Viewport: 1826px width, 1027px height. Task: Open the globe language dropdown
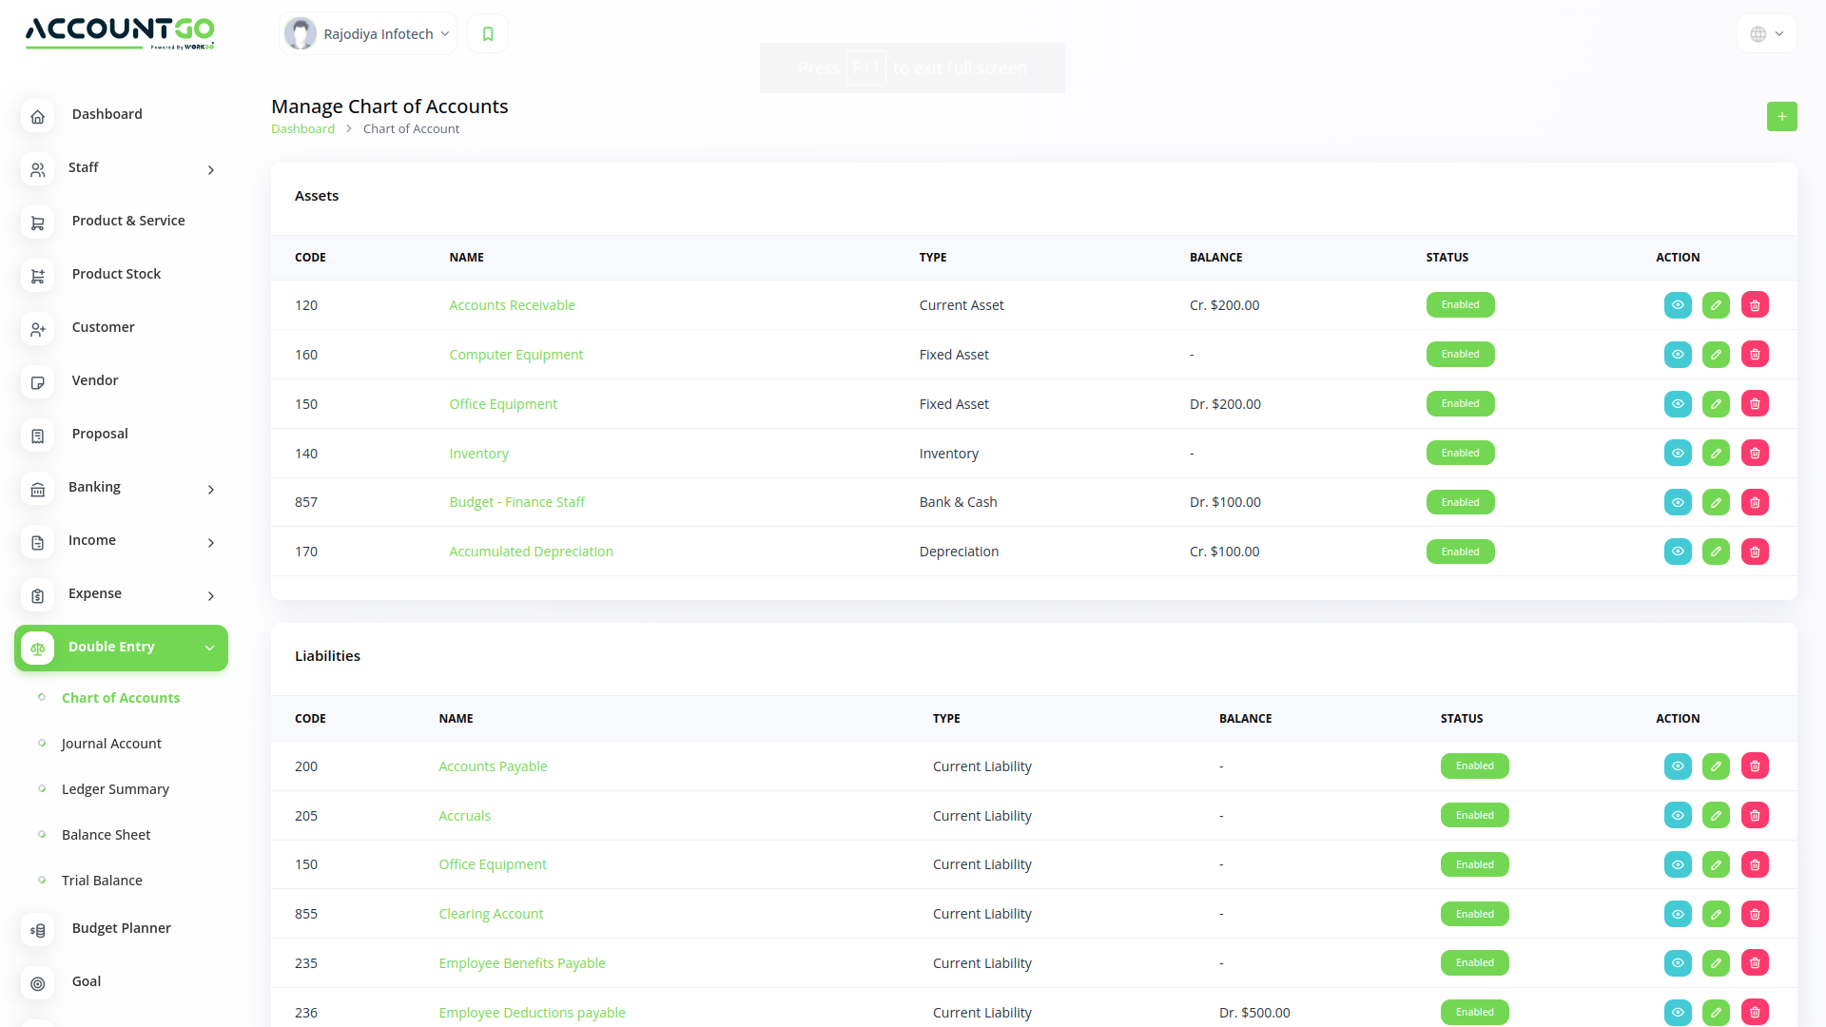1766,34
